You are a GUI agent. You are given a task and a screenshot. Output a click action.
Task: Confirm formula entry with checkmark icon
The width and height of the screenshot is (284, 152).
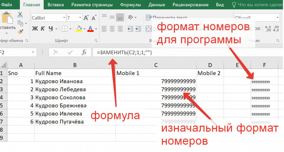(70, 52)
